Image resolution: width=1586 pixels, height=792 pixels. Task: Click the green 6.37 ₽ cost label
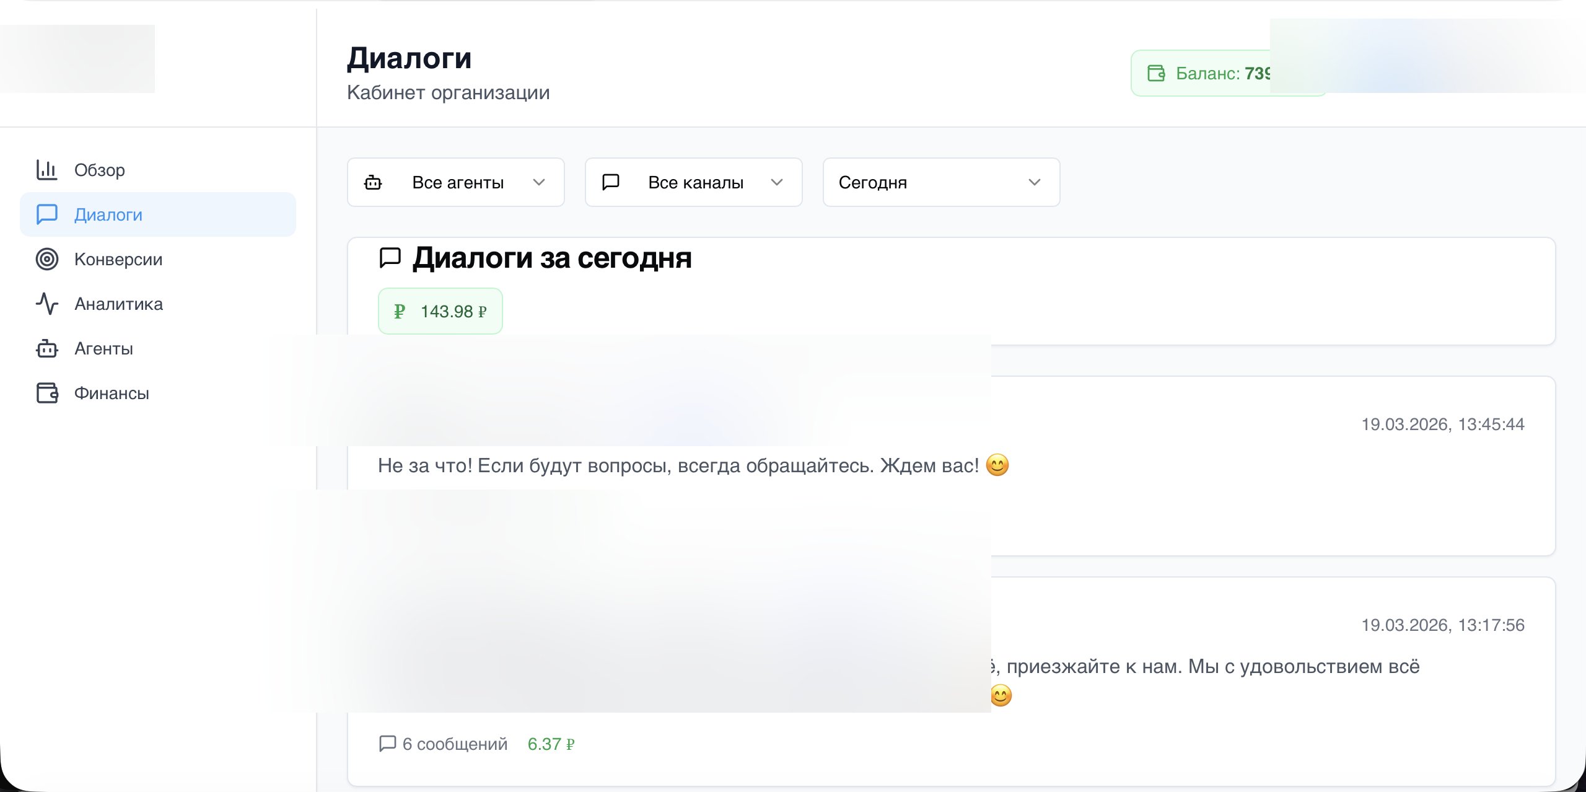pos(550,744)
